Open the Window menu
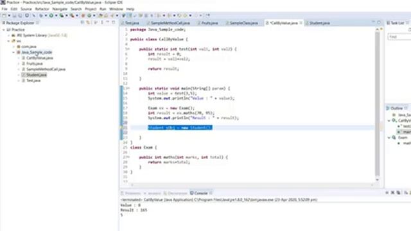The width and height of the screenshot is (411, 231). click(x=116, y=9)
